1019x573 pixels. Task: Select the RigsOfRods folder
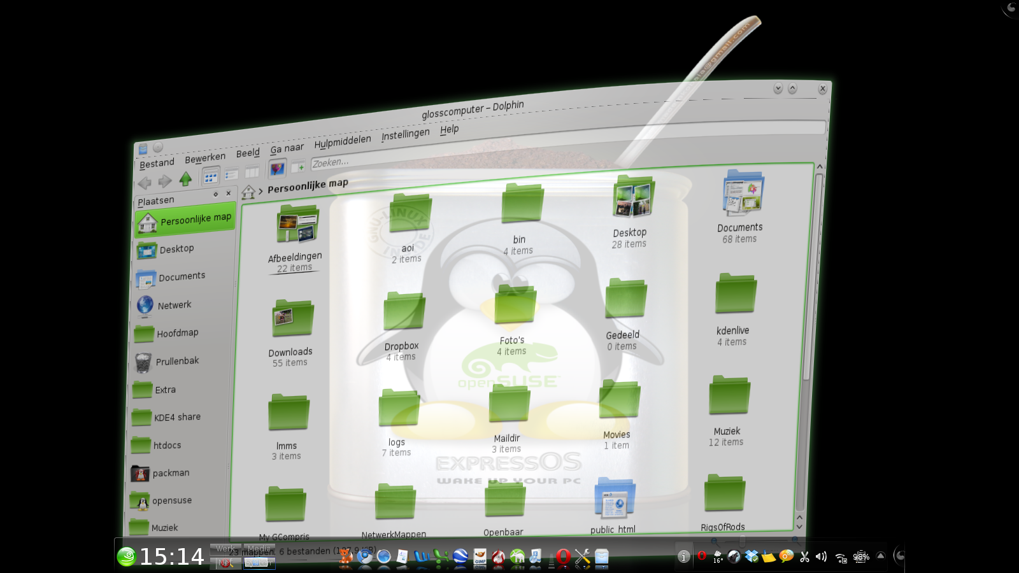pos(723,502)
